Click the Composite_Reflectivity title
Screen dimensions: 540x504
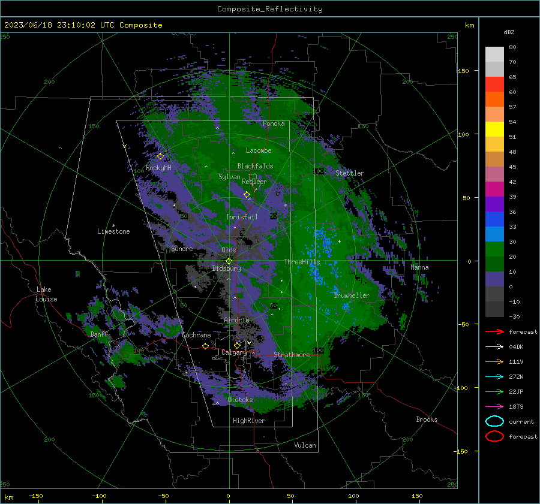[x=270, y=9]
